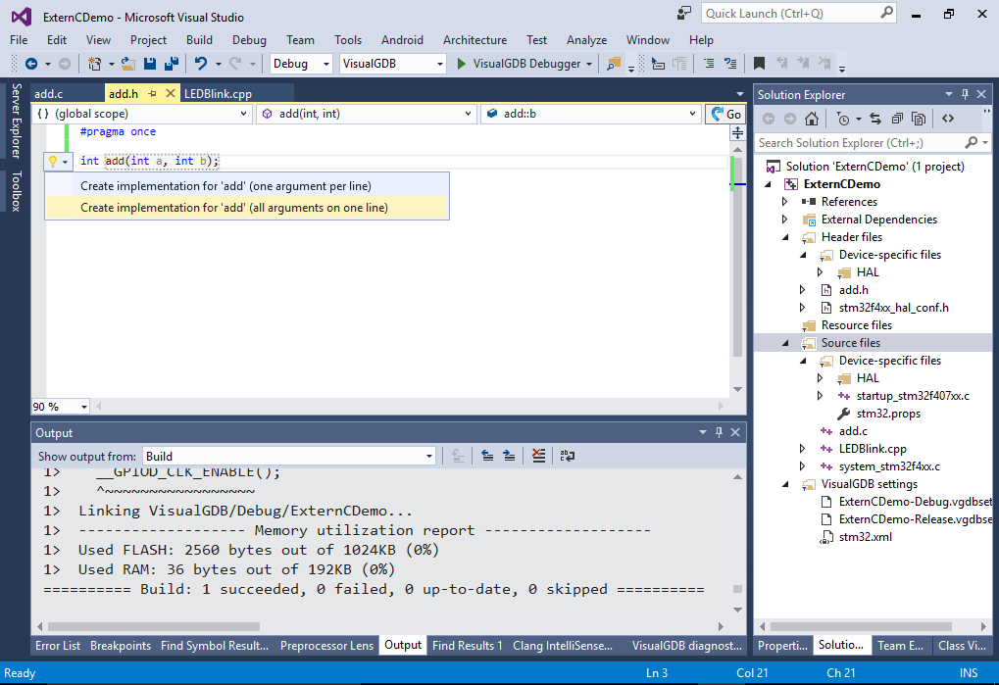Click the light bulb quick actions icon
The image size is (999, 685).
(54, 162)
